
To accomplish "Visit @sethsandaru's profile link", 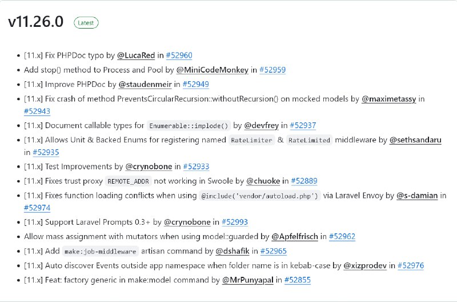I will pyautogui.click(x=415, y=140).
